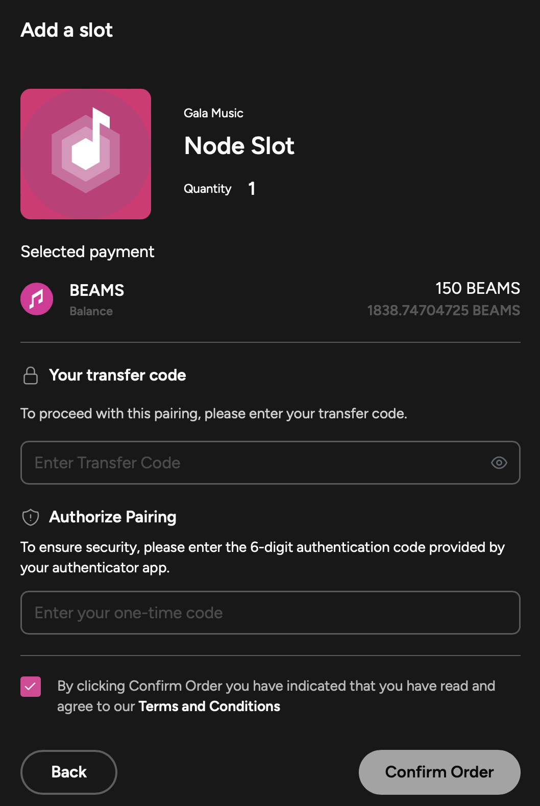The width and height of the screenshot is (540, 806).
Task: Click the 1838.74704725 BEAMS balance amount
Action: [444, 310]
